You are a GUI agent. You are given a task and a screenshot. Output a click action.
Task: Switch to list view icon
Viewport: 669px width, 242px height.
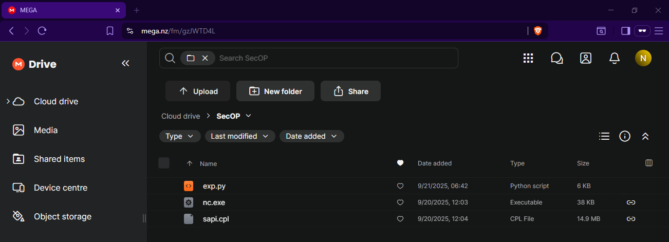(x=604, y=136)
